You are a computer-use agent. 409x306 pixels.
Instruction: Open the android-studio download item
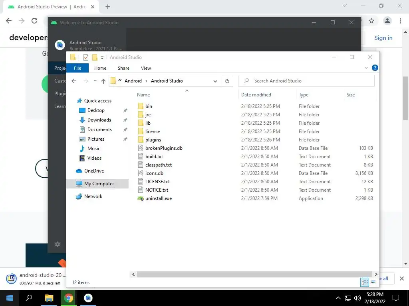(x=36, y=279)
